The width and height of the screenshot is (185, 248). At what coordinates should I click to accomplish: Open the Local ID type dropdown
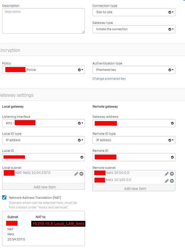click(x=43, y=140)
